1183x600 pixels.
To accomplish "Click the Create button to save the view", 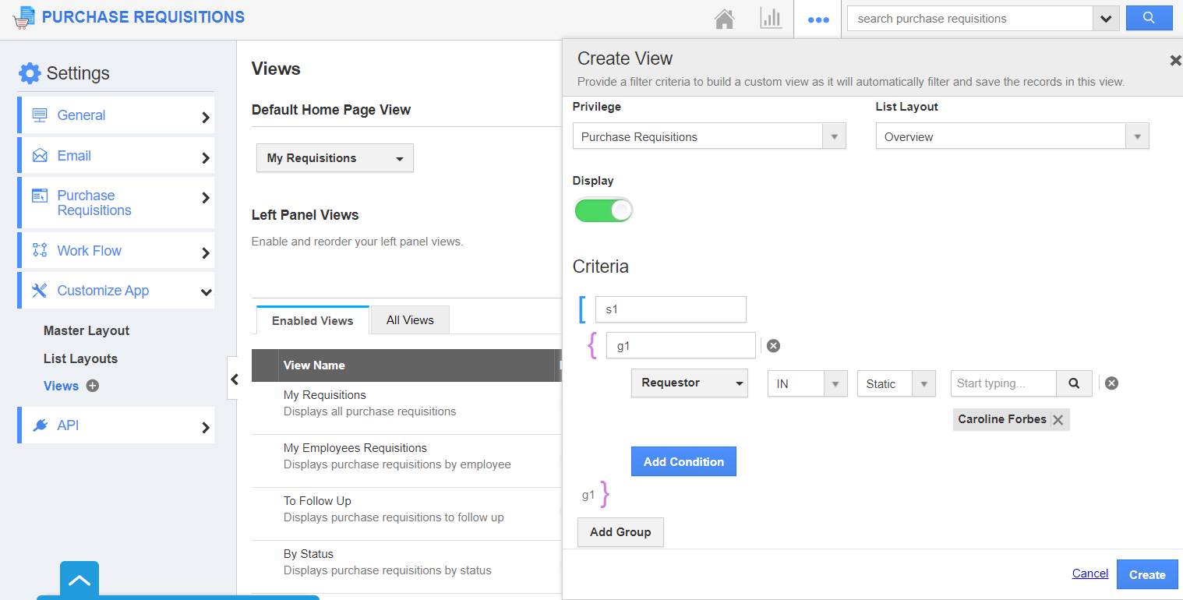I will 1146,574.
